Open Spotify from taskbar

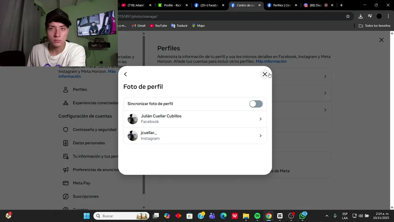coord(257,216)
